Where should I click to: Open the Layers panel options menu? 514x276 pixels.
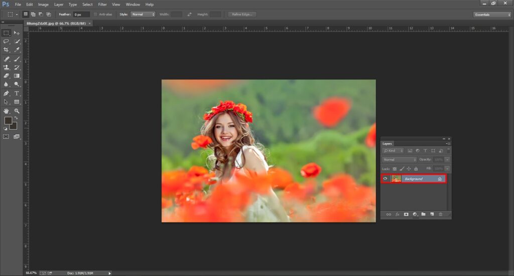tap(448, 144)
